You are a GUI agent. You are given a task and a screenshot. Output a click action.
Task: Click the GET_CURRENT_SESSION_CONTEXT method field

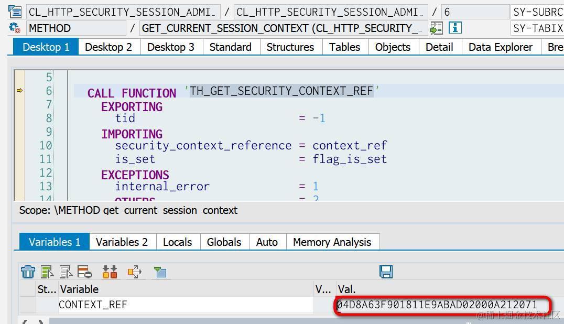[284, 28]
